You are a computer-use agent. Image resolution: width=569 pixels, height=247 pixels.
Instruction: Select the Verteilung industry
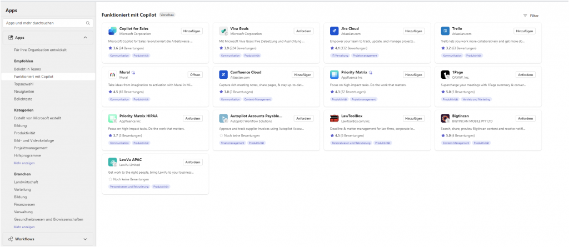[x=22, y=190]
